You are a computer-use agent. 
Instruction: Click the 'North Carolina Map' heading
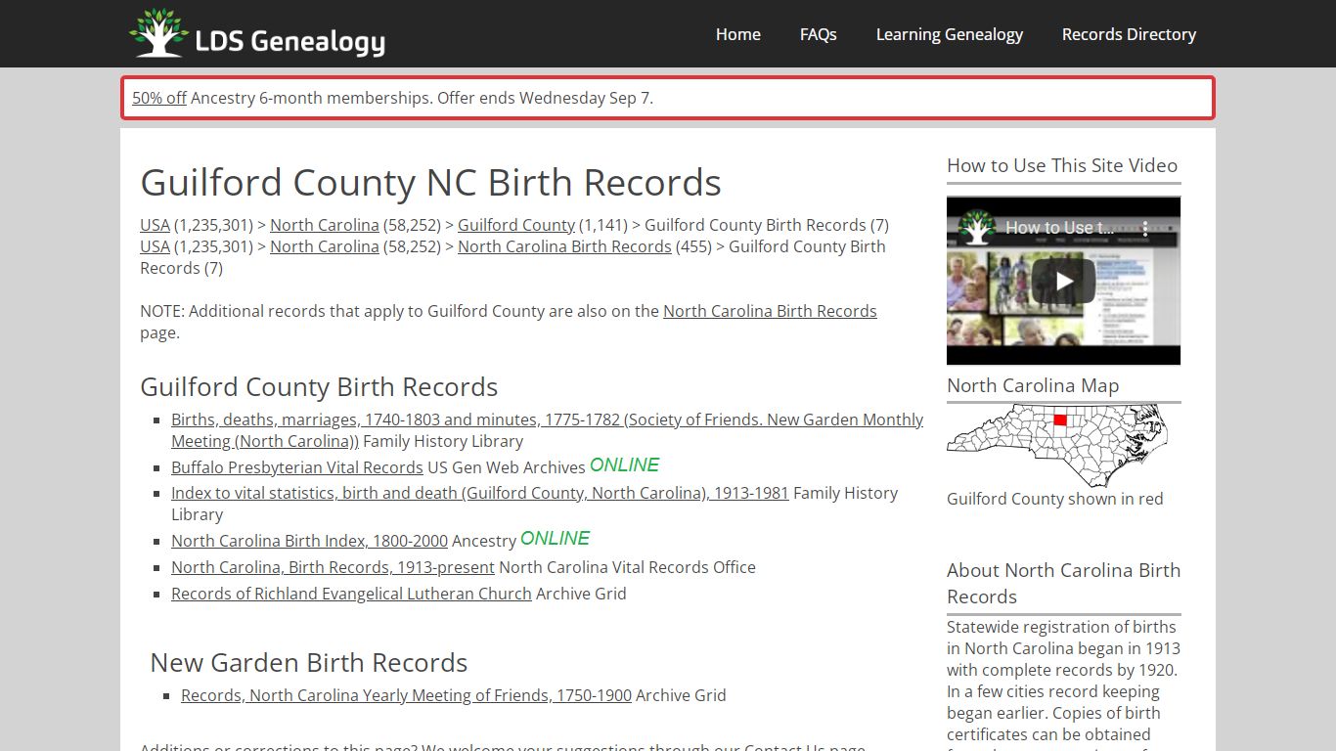pos(1033,385)
